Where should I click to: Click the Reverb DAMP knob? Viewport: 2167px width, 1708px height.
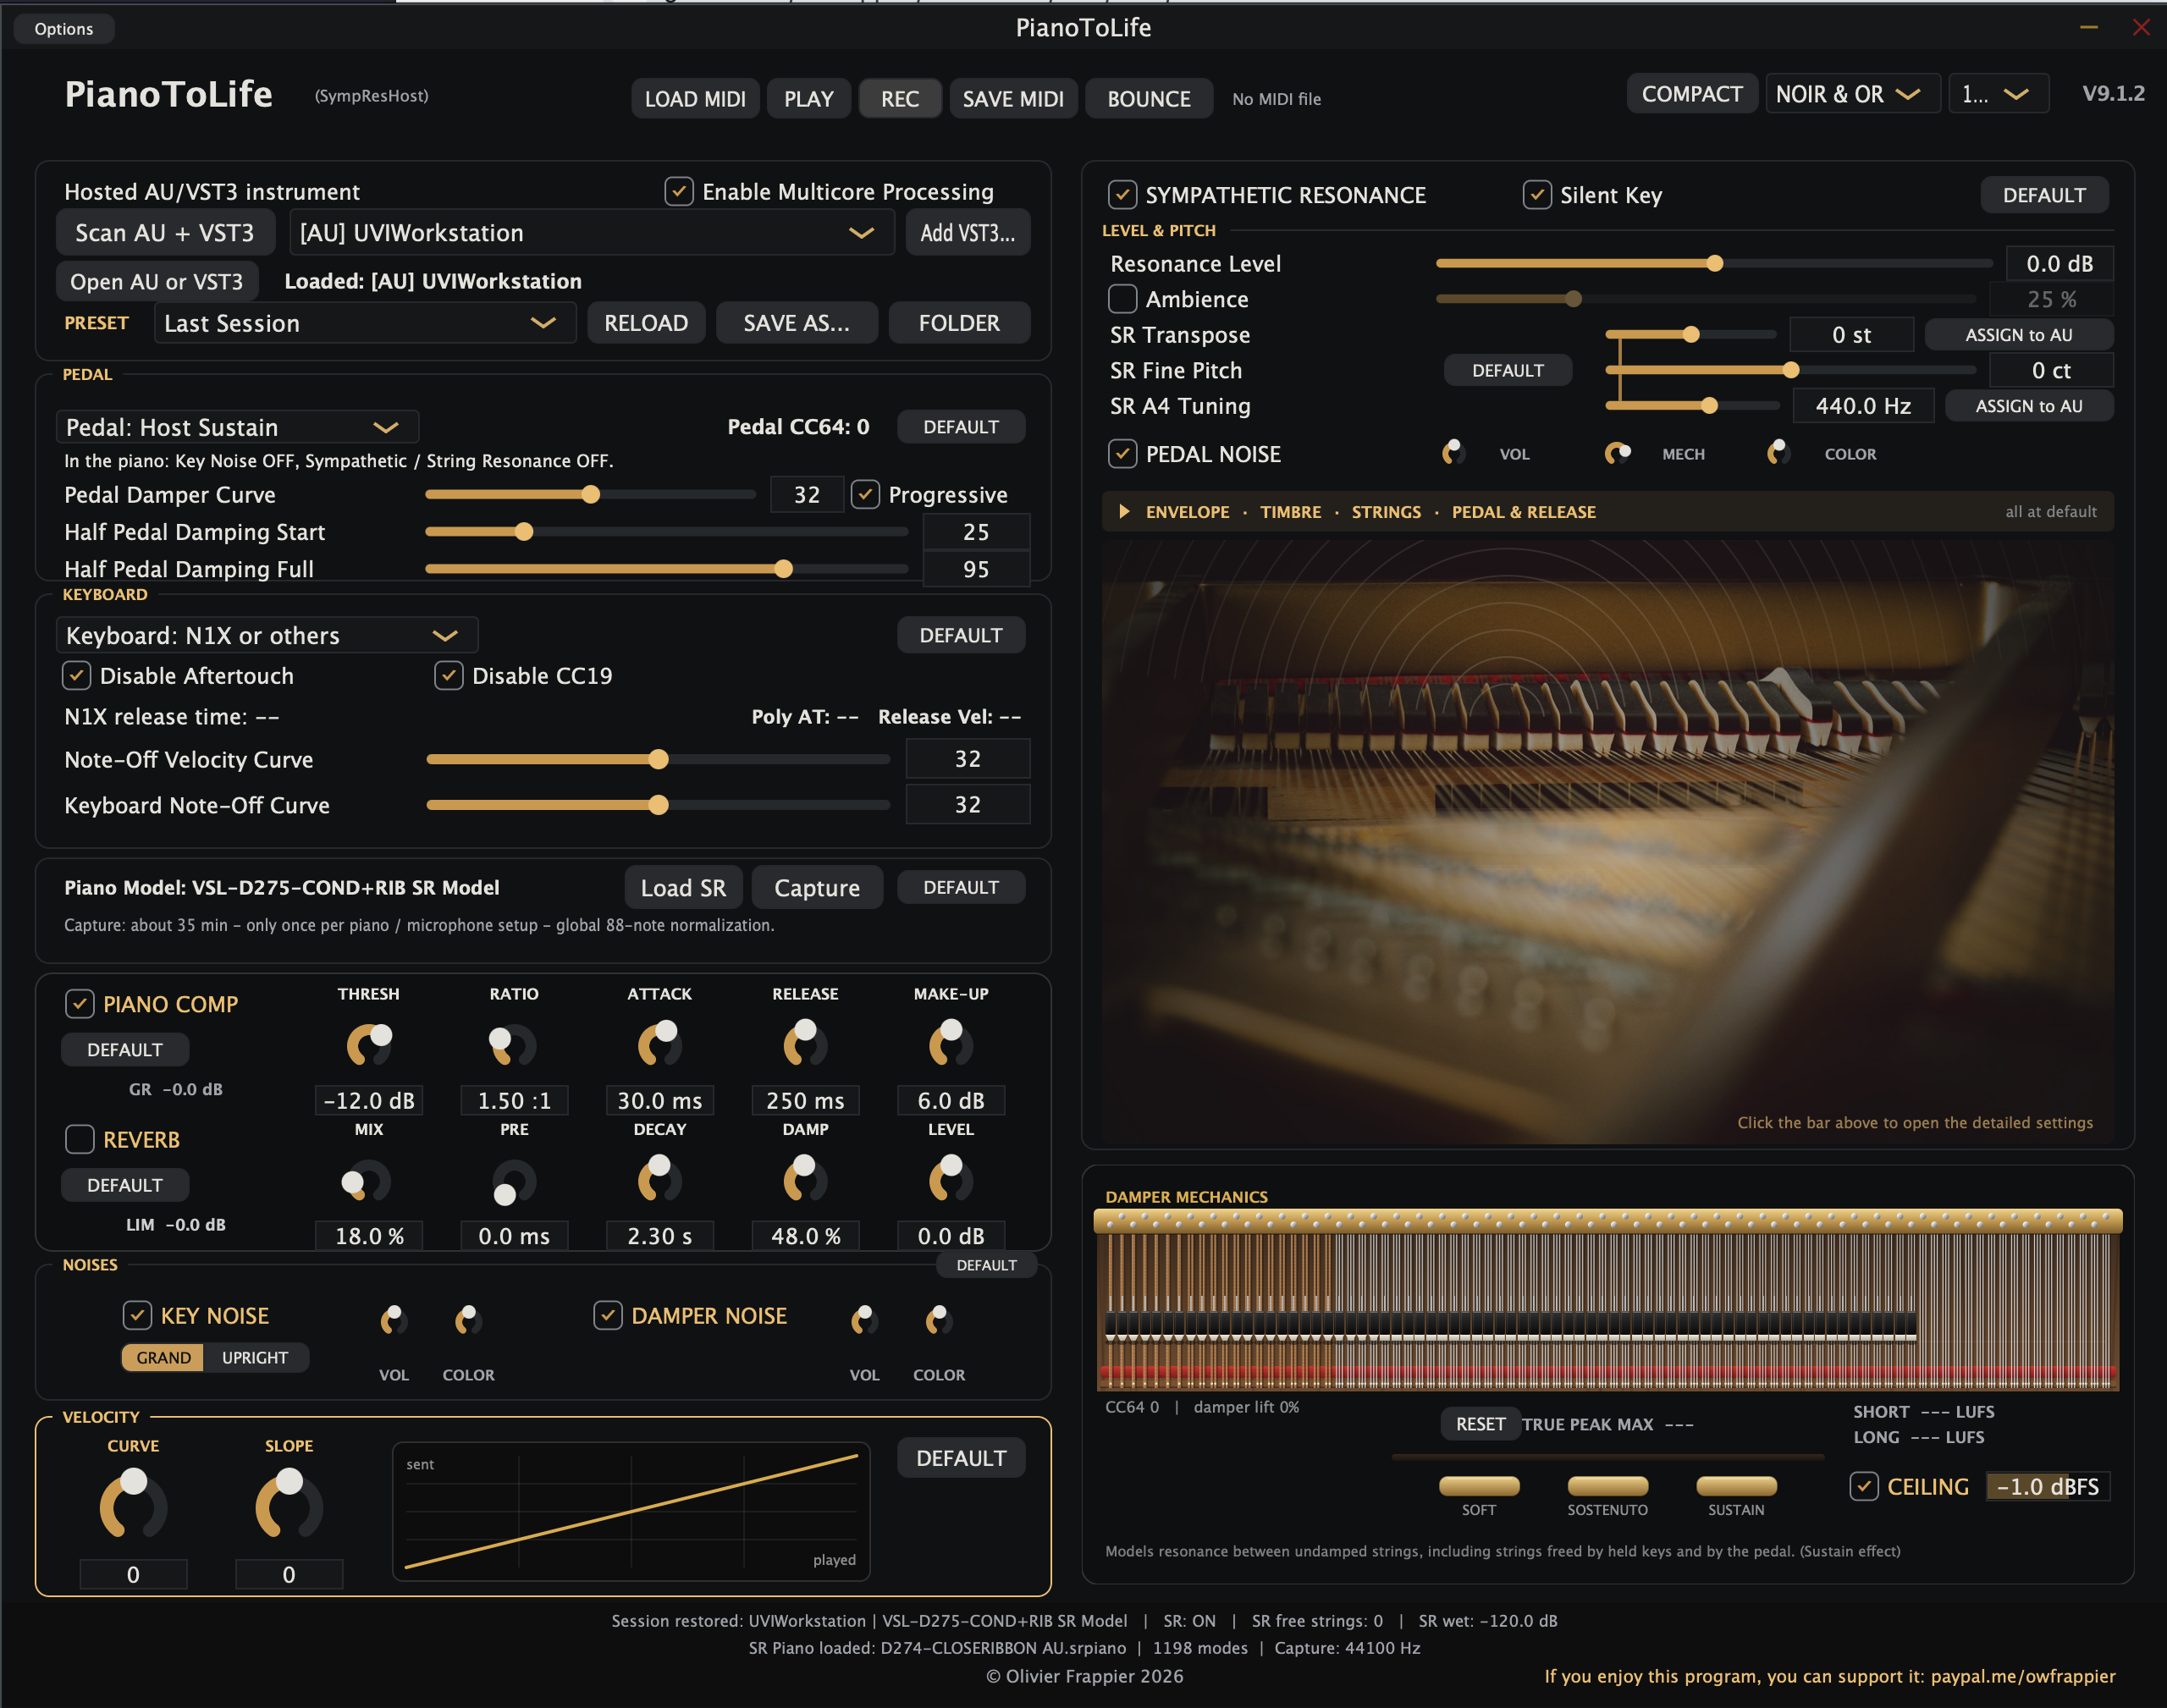805,1179
